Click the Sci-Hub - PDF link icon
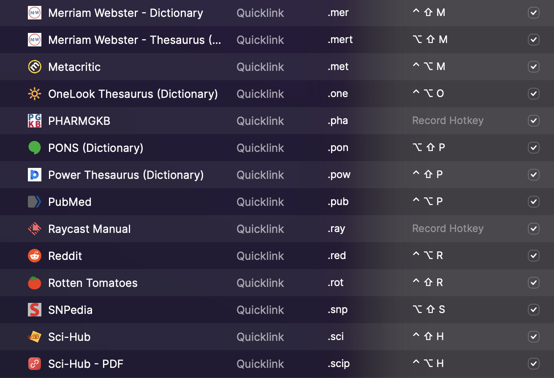The width and height of the screenshot is (554, 378). [x=34, y=364]
